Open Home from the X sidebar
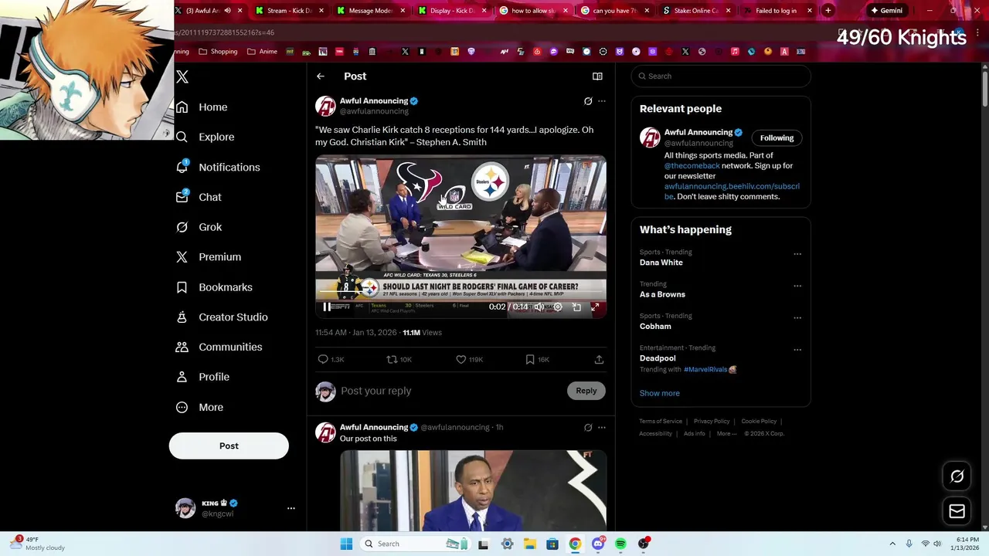Screen dimensions: 989x556 pyautogui.click(x=202, y=107)
